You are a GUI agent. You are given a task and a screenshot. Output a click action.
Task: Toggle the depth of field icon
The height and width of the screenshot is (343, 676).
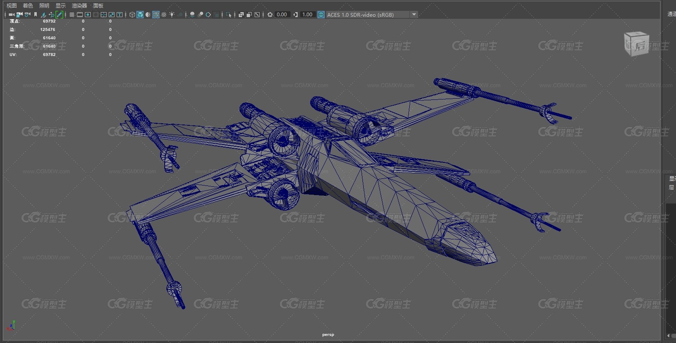click(216, 15)
